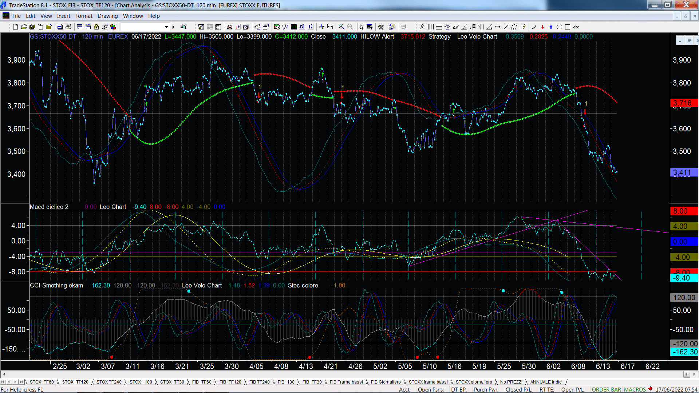Click the red 3,716 price label
The width and height of the screenshot is (699, 393).
(684, 103)
